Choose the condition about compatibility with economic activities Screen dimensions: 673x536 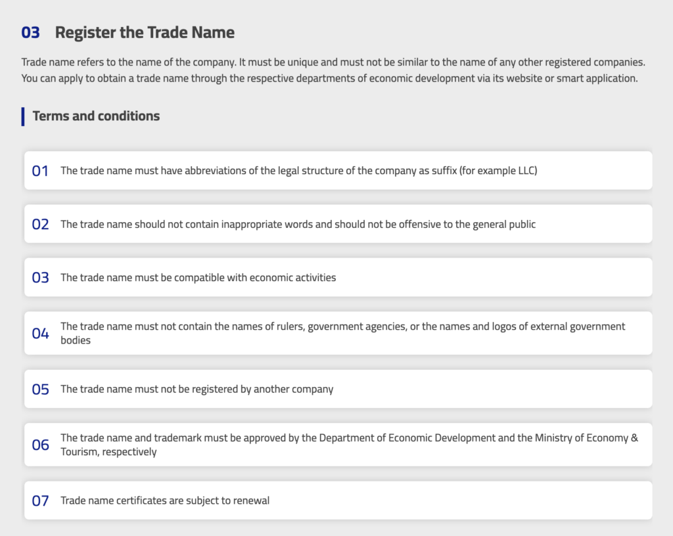pos(198,278)
